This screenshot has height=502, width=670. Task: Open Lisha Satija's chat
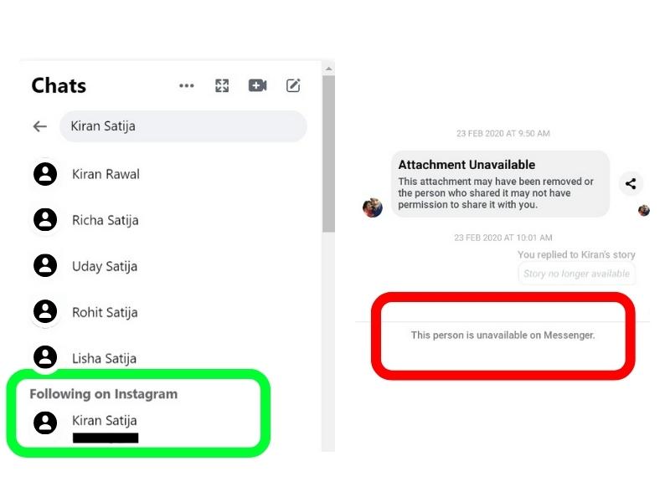click(171, 358)
